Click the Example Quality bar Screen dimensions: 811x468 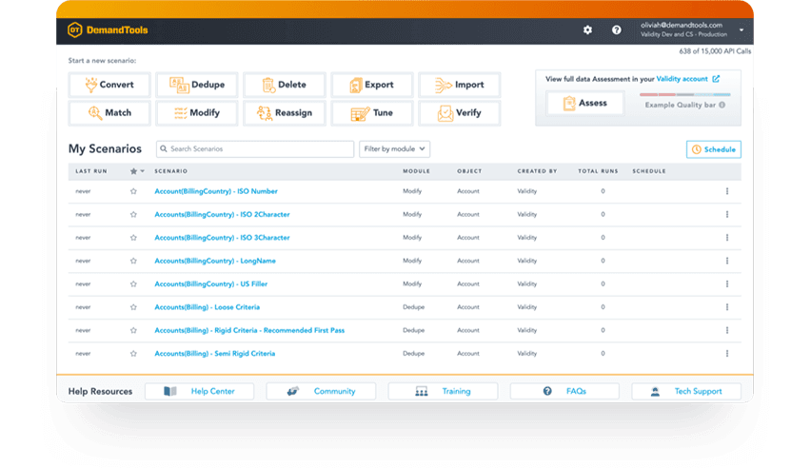[684, 94]
